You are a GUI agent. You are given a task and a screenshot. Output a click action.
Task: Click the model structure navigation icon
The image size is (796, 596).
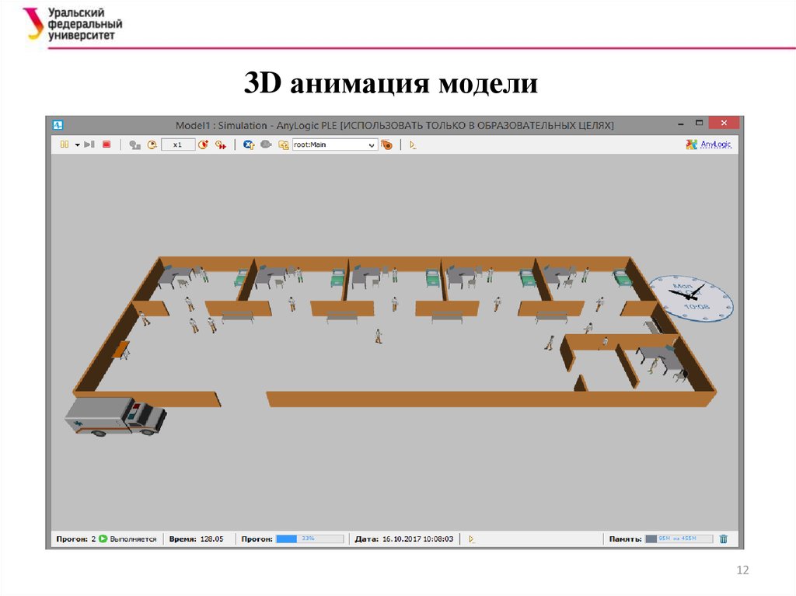(283, 145)
